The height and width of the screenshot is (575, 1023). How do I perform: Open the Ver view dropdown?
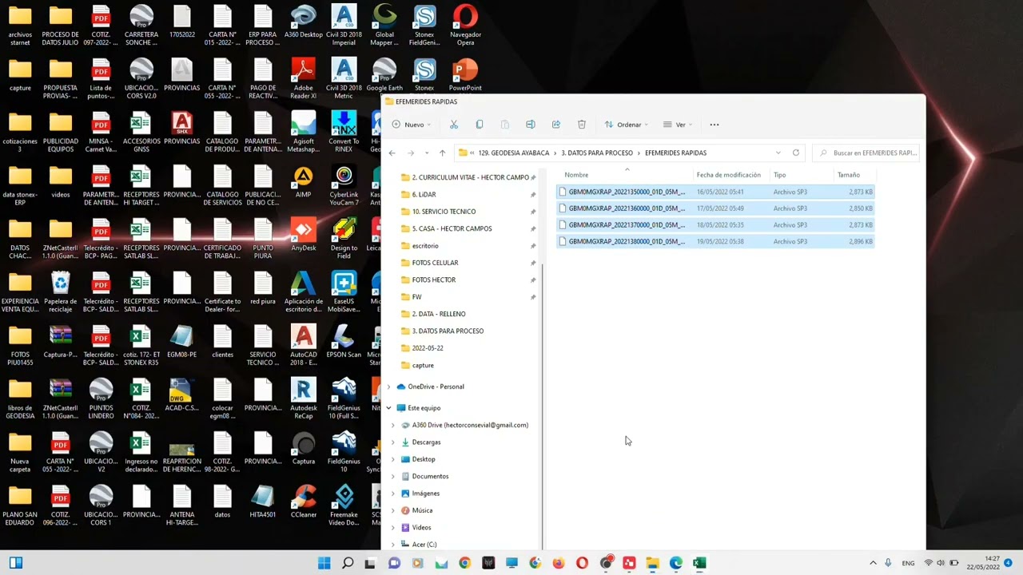pos(678,125)
